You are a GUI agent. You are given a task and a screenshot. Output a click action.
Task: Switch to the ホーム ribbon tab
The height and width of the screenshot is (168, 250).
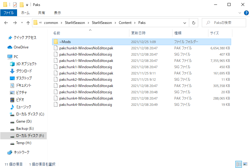(x=25, y=13)
